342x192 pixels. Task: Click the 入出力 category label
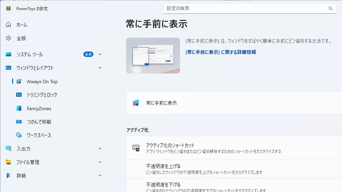coord(24,148)
